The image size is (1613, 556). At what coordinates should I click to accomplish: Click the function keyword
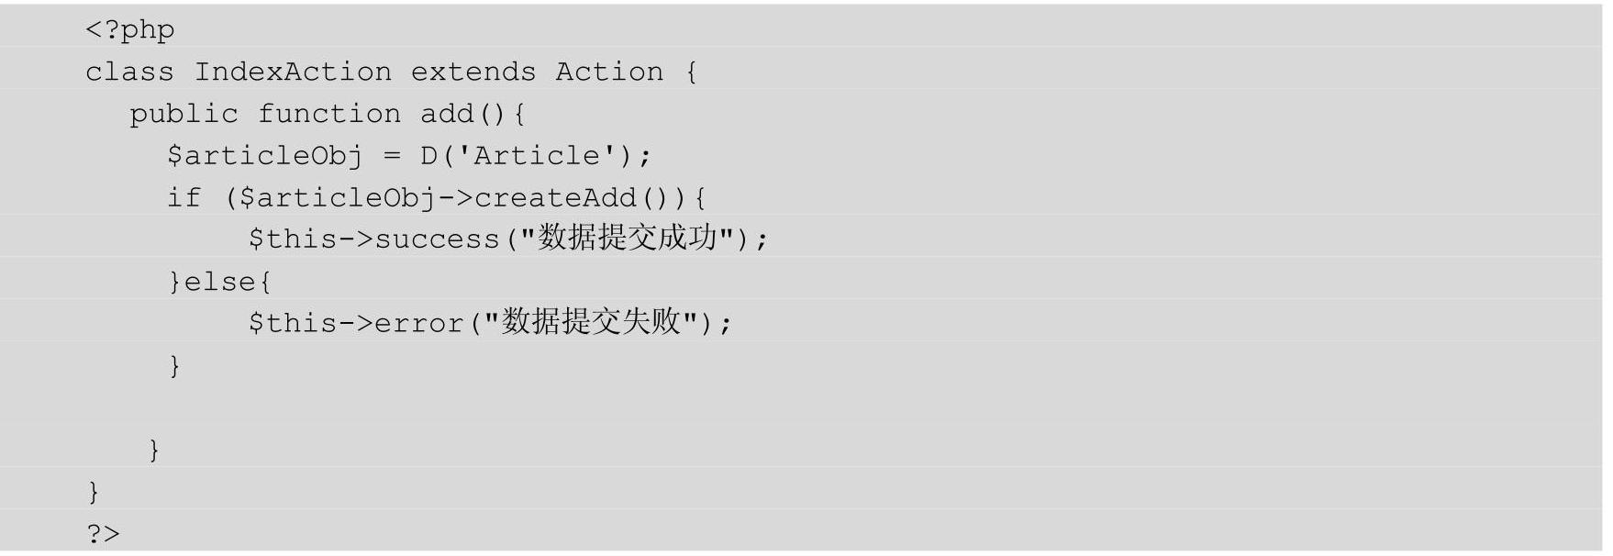pyautogui.click(x=328, y=114)
